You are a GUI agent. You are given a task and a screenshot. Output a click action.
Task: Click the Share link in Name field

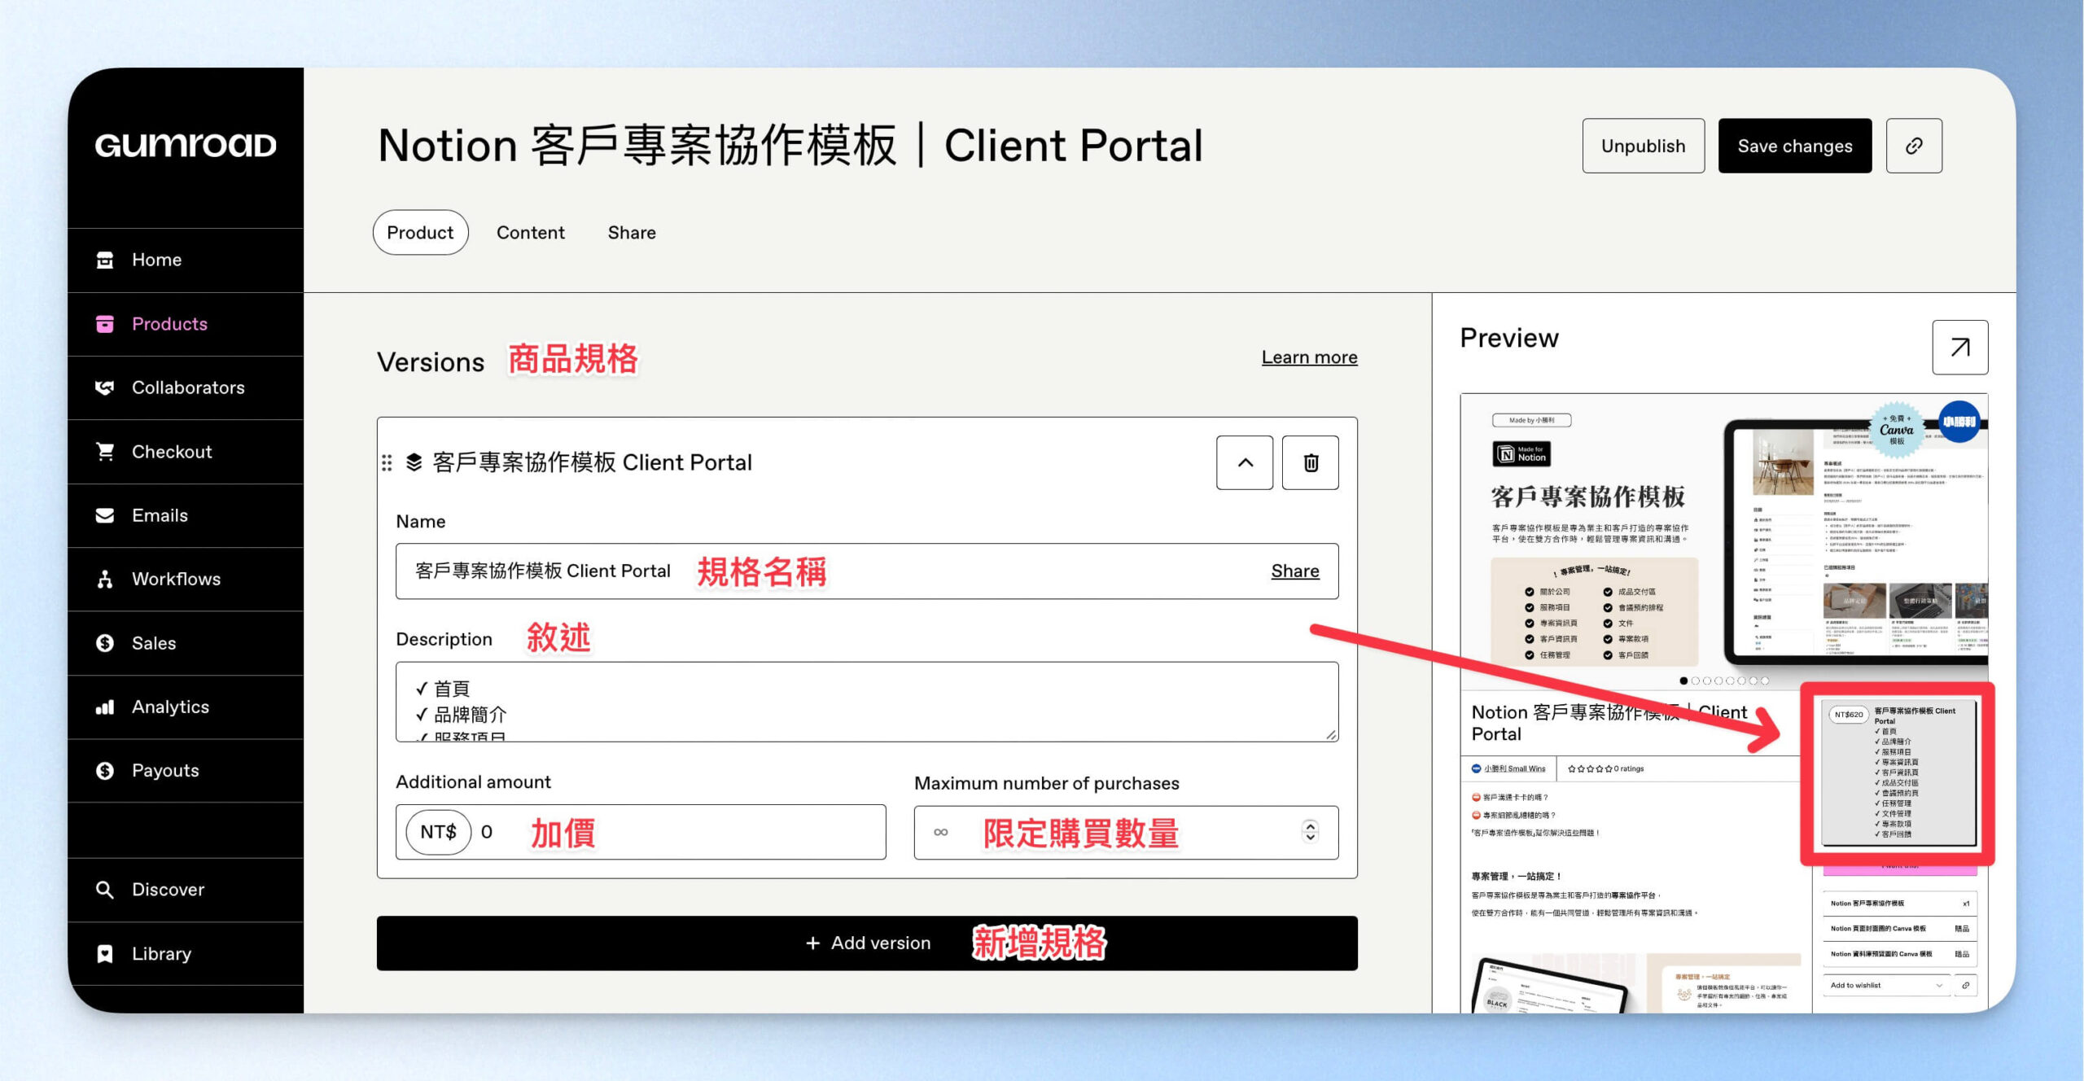pyautogui.click(x=1295, y=571)
